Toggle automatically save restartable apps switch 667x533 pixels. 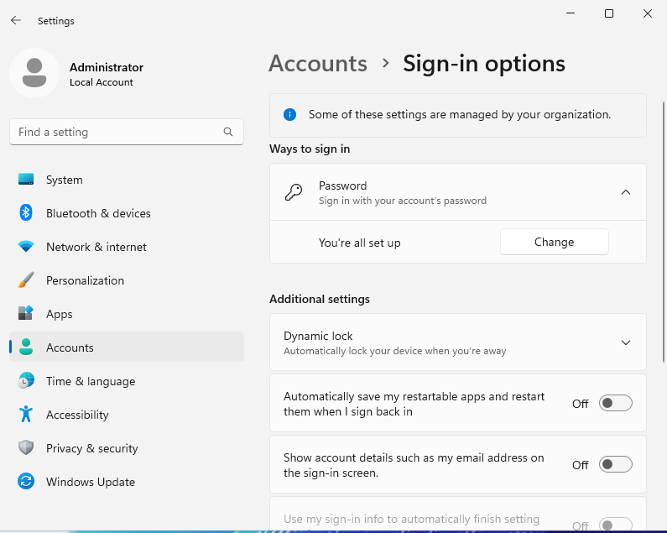pos(615,404)
